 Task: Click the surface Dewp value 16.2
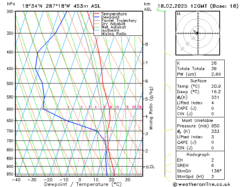click(x=216, y=92)
